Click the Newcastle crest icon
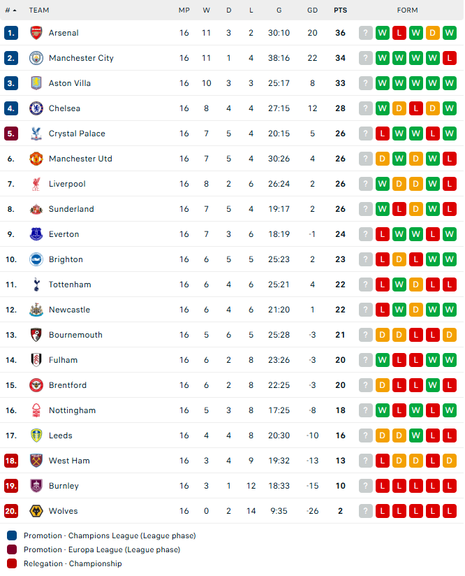This screenshot has height=576, width=465. click(36, 310)
